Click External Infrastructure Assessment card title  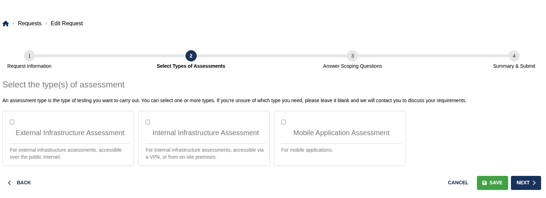[x=70, y=133]
